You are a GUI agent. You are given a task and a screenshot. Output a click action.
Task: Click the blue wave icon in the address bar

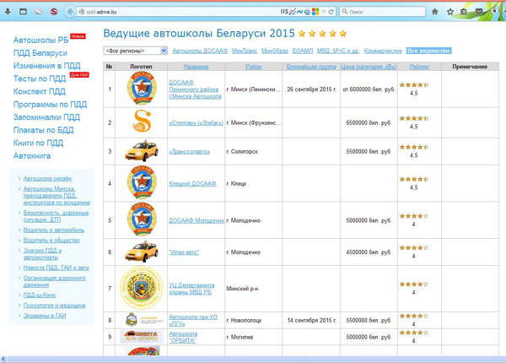click(300, 12)
